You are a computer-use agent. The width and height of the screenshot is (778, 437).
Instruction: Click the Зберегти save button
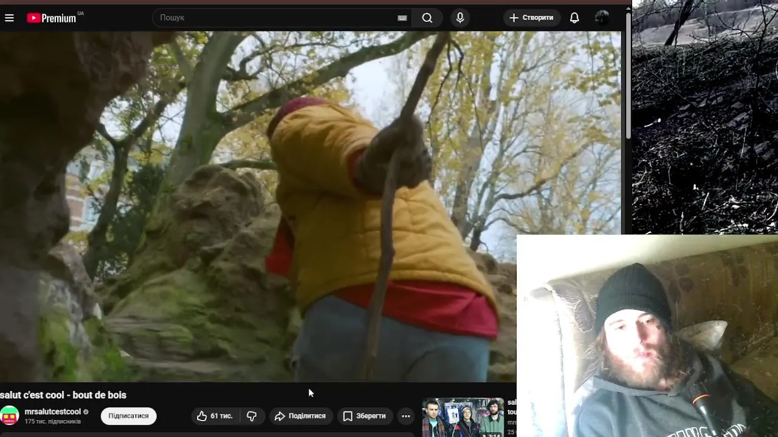364,416
